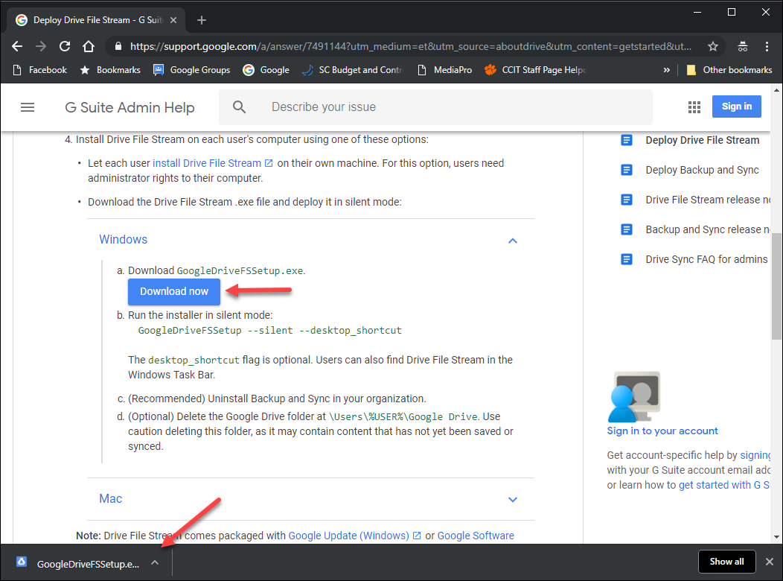Click the Download now button
The height and width of the screenshot is (581, 783).
pos(173,292)
